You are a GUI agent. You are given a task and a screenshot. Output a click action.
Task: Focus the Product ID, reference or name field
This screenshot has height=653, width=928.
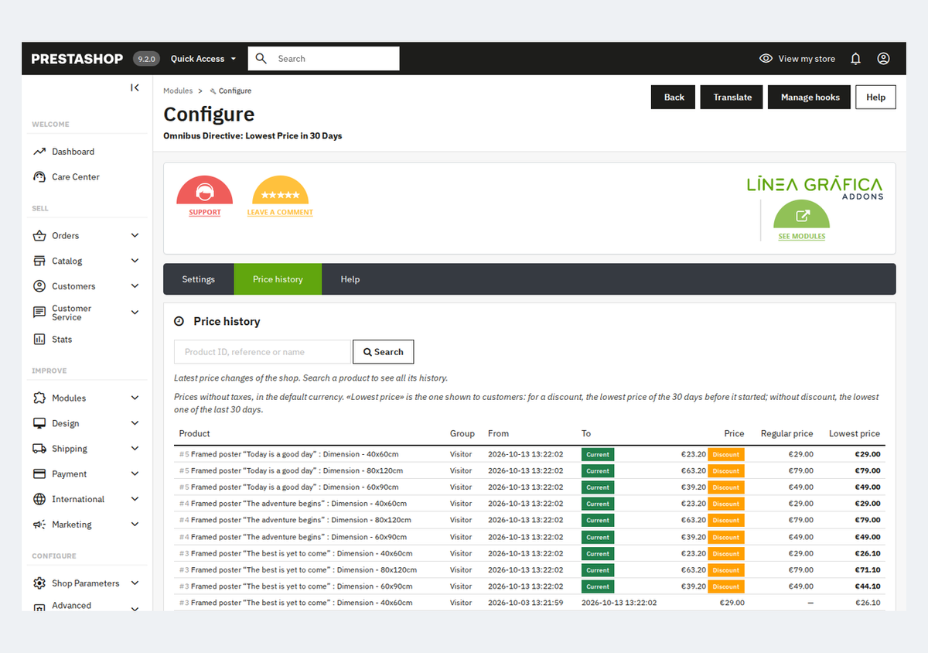tap(263, 352)
